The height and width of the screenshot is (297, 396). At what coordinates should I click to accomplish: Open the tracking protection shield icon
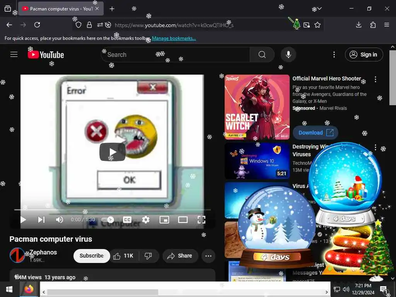(x=79, y=25)
